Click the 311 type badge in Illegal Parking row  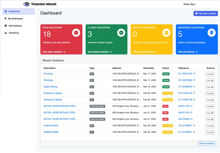point(92,87)
